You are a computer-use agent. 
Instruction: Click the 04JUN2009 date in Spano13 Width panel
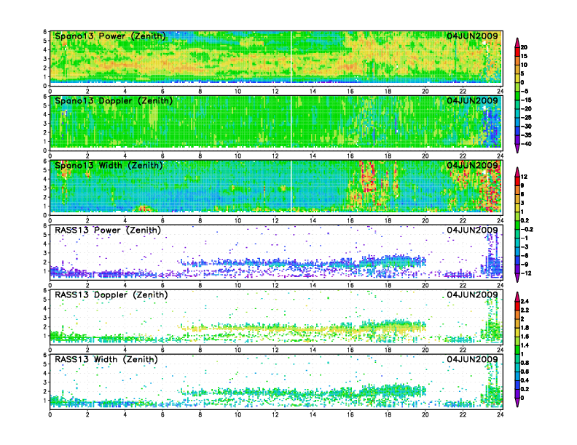[x=472, y=165]
